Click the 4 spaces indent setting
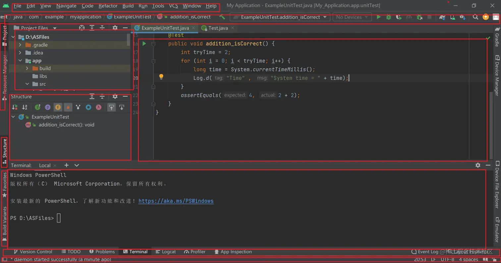Image resolution: width=501 pixels, height=263 pixels. 469,259
